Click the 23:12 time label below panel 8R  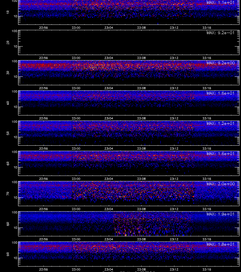pos(174,239)
